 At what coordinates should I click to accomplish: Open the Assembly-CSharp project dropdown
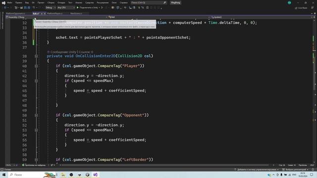click(x=56, y=17)
